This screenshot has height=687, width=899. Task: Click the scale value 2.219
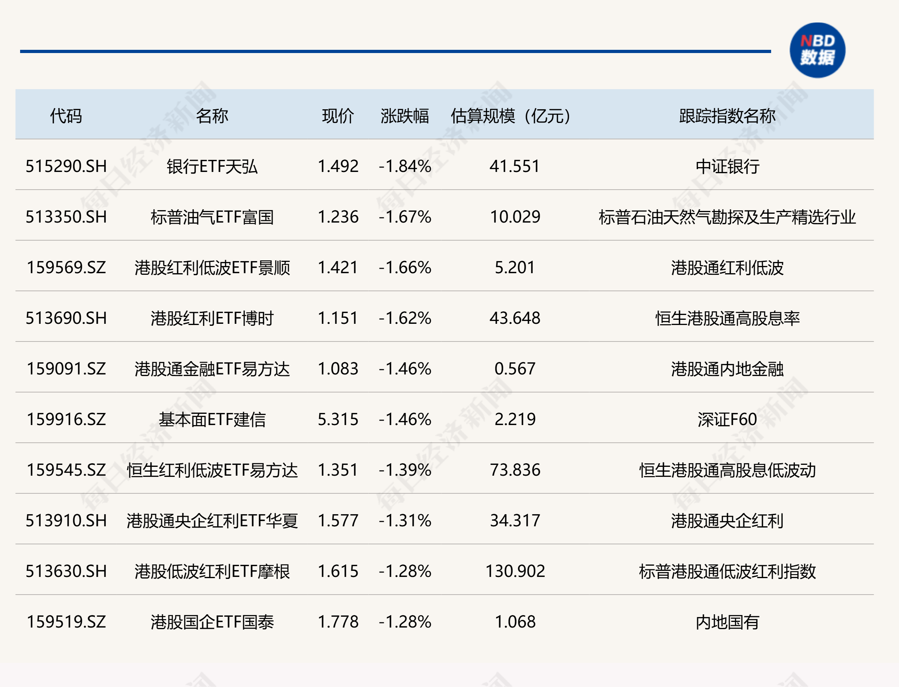(515, 419)
